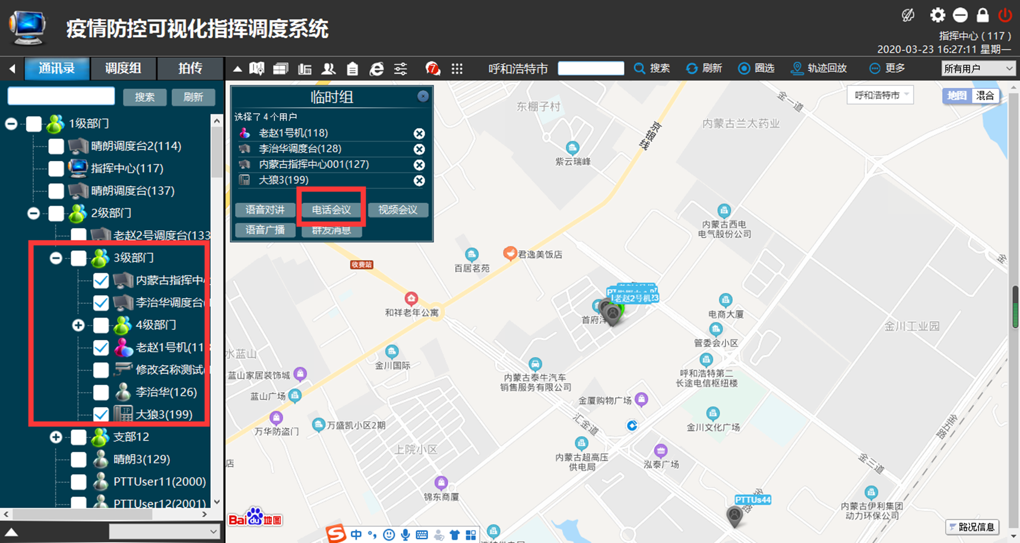Image resolution: width=1020 pixels, height=543 pixels.
Task: Click the contacts panel 搜索 button
Action: click(x=144, y=97)
